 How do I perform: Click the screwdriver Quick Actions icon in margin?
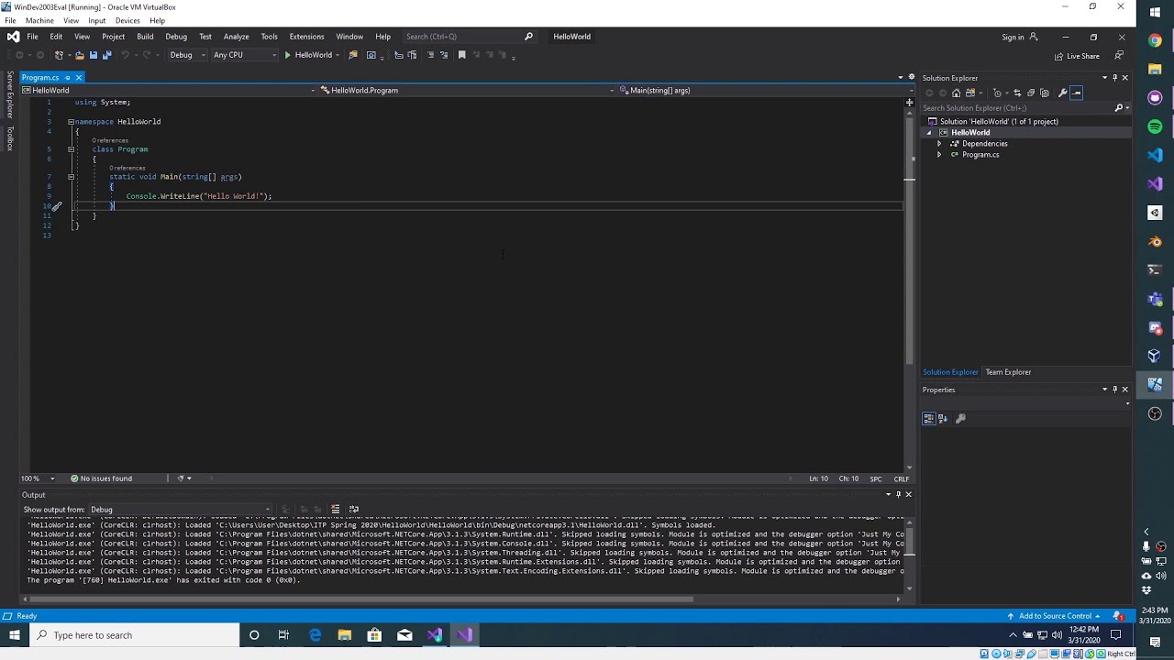(56, 206)
